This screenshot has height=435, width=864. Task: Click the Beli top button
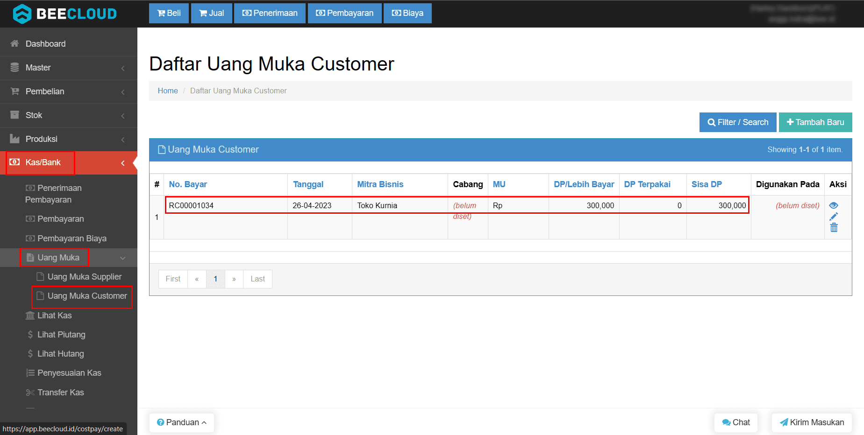pyautogui.click(x=169, y=13)
